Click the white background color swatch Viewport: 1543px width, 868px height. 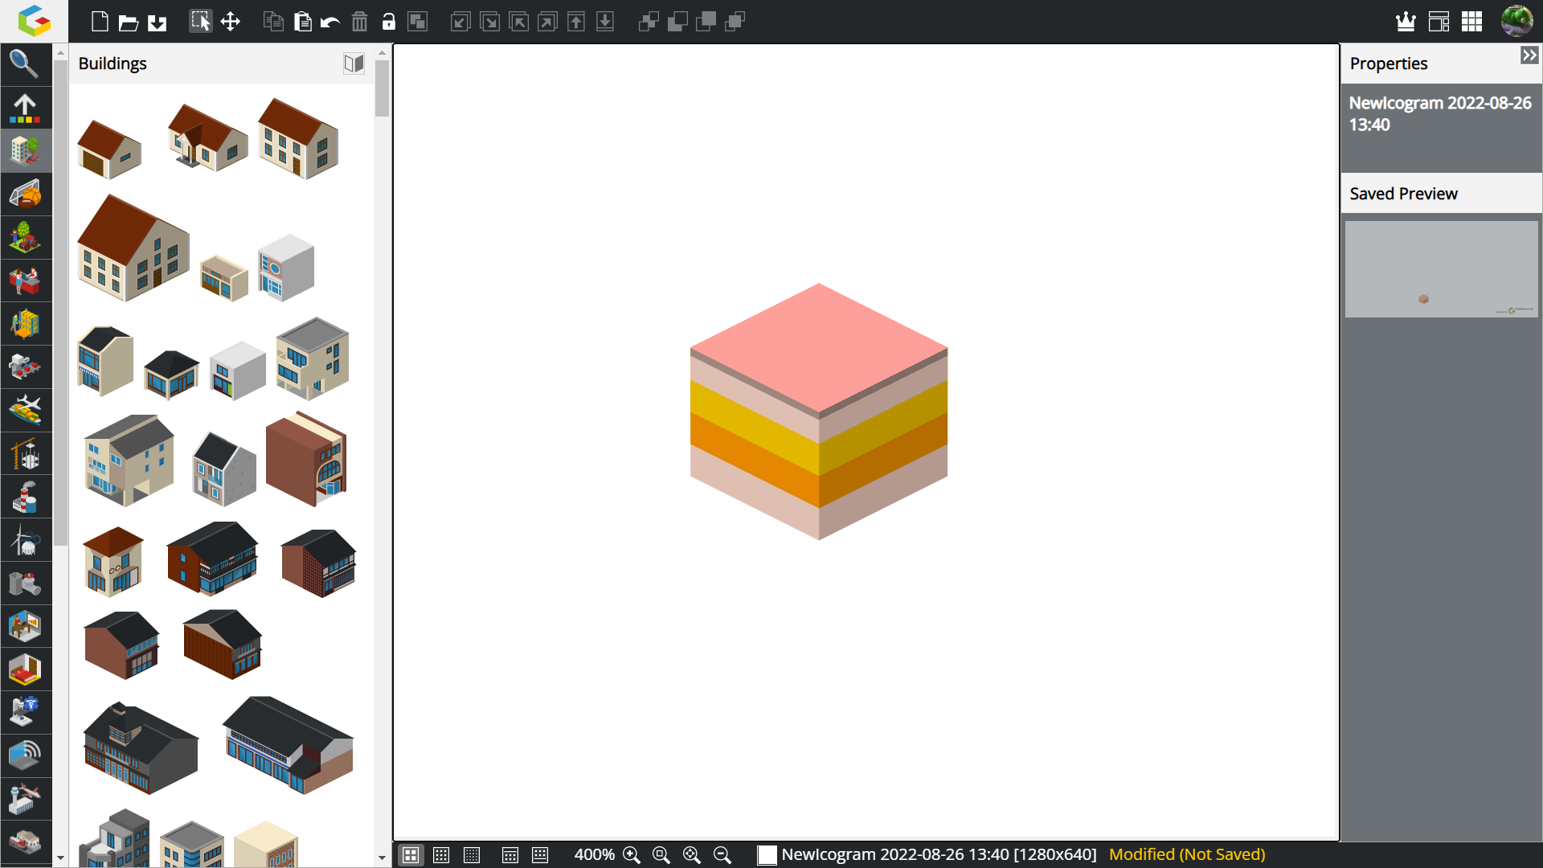tap(767, 855)
